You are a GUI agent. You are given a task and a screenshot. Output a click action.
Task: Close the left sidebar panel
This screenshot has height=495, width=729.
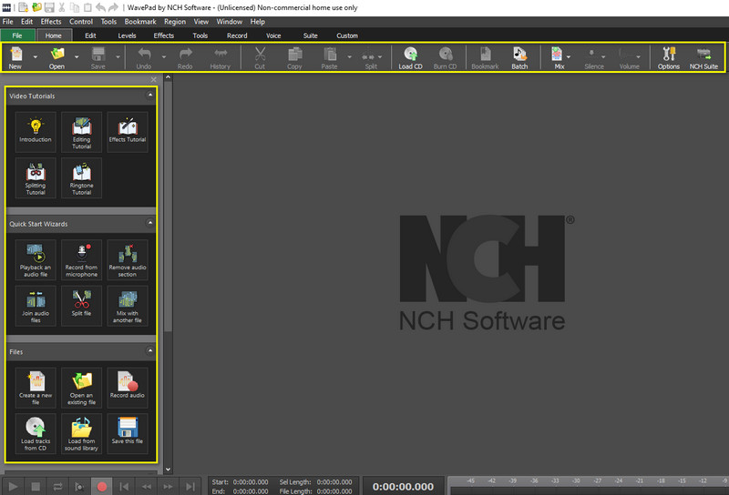click(153, 80)
